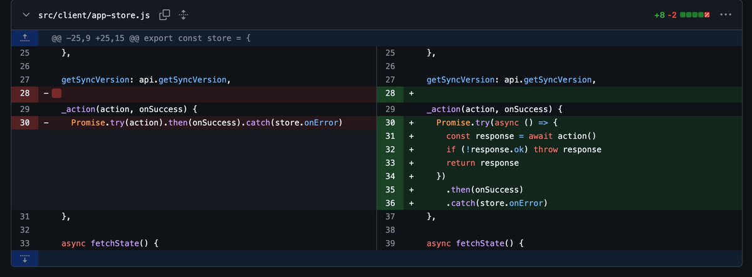
Task: Click right pane 'async fetchState() {' line 39
Action: (x=474, y=243)
